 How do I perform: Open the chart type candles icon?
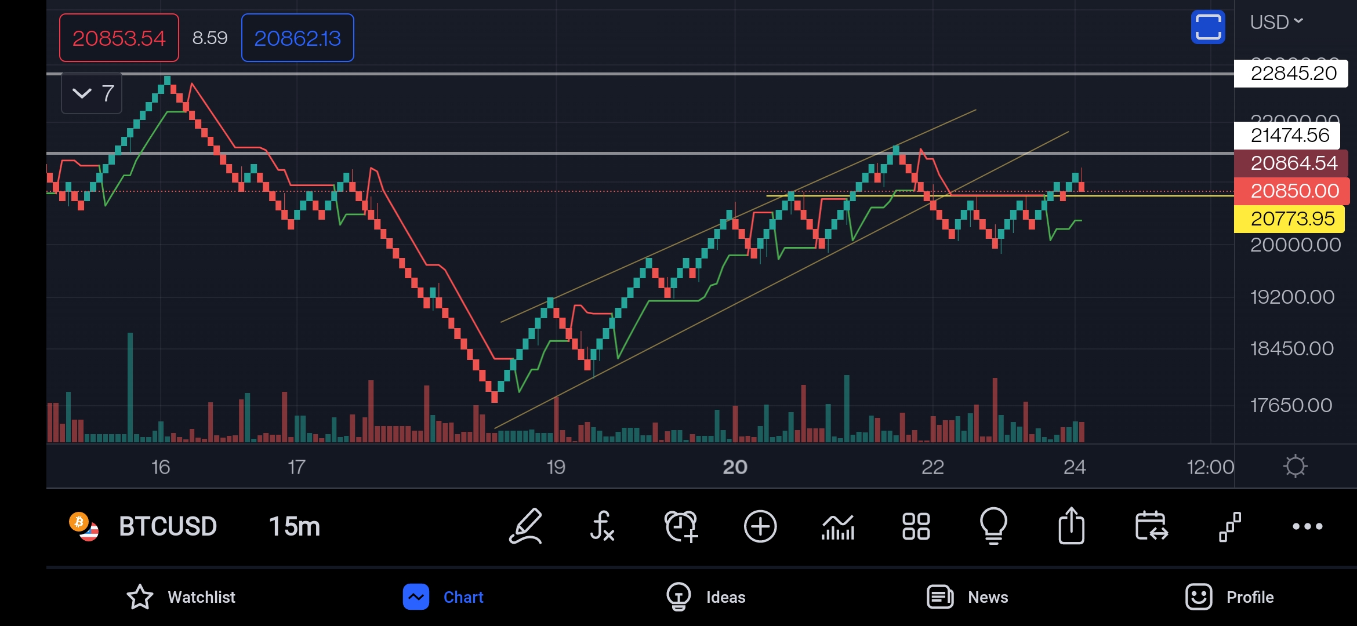pos(838,526)
